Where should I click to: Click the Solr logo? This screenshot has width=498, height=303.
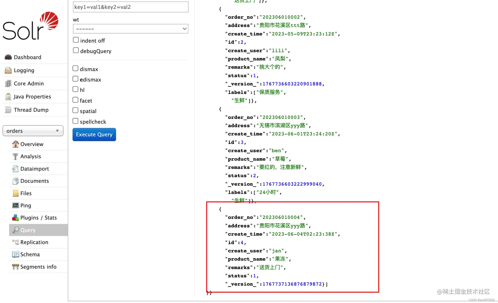coord(31,26)
